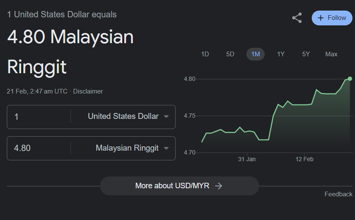Switch chart to 1D range
The width and height of the screenshot is (355, 220).
coord(205,54)
